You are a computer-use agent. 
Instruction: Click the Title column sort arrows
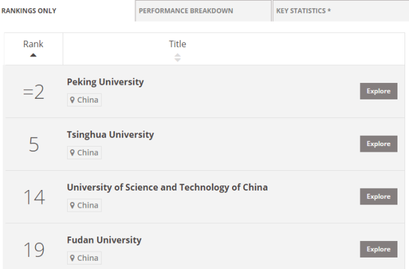[178, 57]
